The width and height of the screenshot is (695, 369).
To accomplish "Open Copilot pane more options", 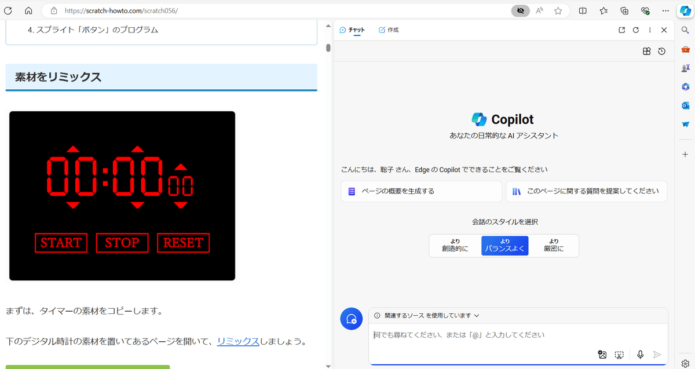I will [650, 30].
